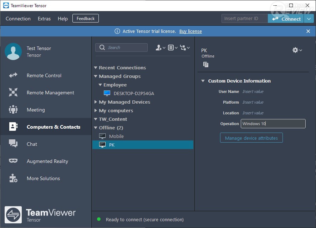
Task: Click the More Solutions puzzle icon
Action: pyautogui.click(x=13, y=178)
